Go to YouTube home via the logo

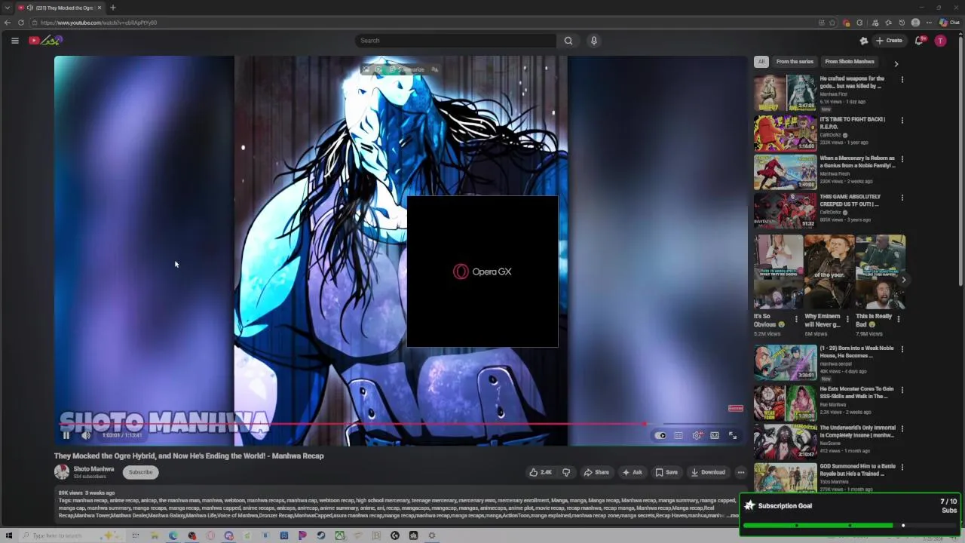pyautogui.click(x=45, y=41)
